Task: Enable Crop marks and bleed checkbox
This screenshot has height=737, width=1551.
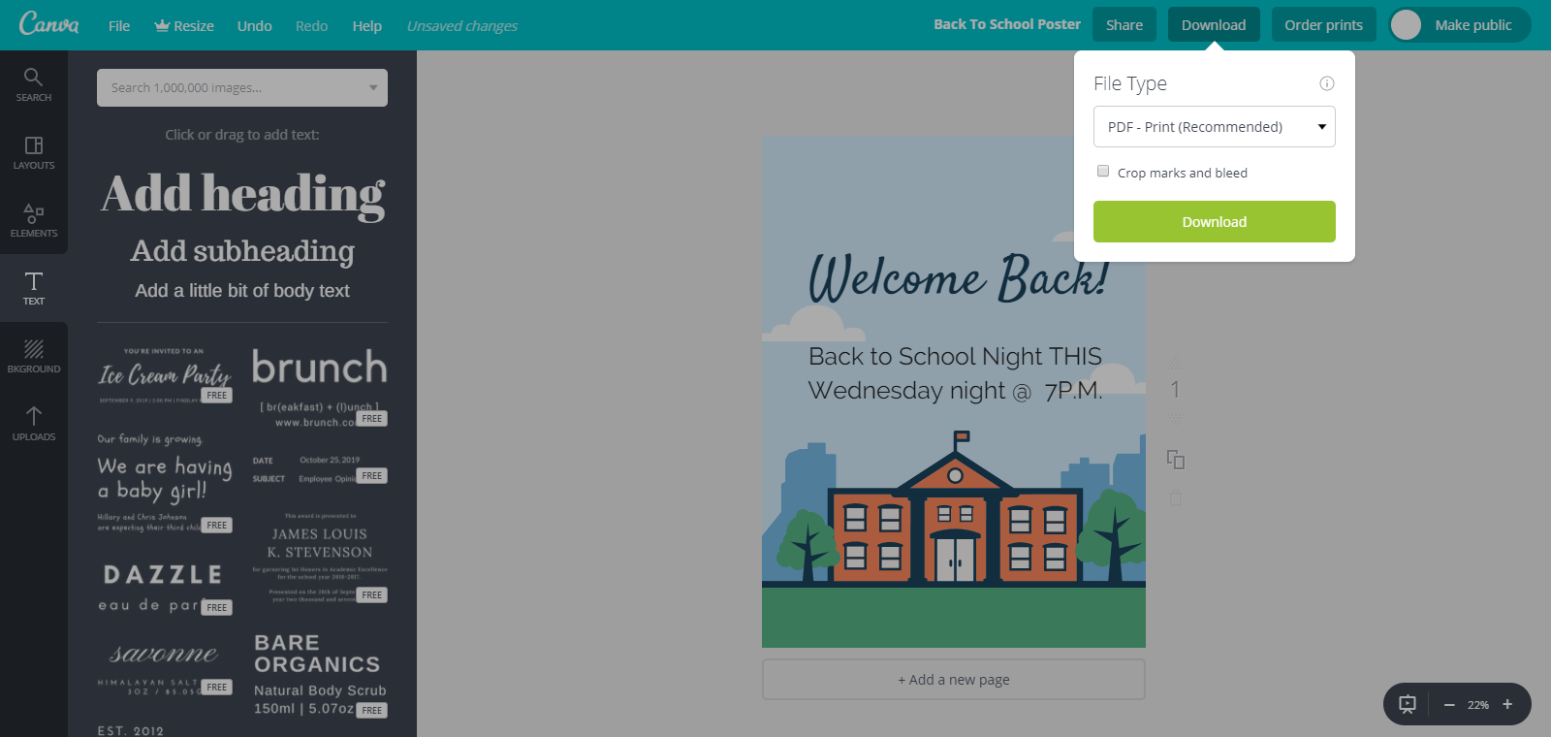Action: 1103,171
